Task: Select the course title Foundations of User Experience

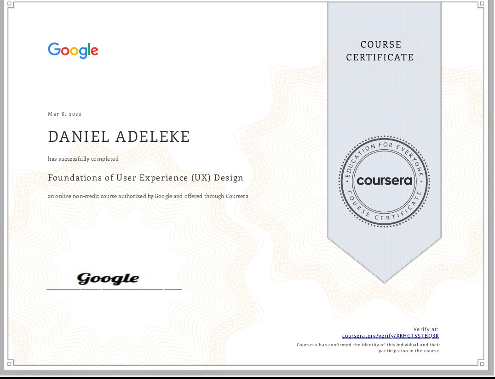Action: coord(145,178)
